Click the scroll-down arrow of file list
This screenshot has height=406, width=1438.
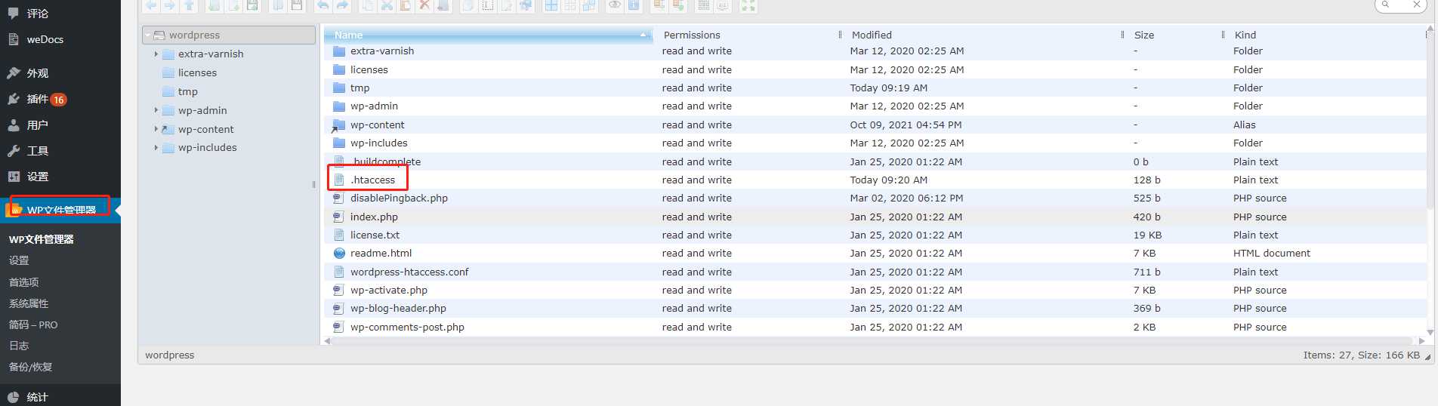(1430, 332)
